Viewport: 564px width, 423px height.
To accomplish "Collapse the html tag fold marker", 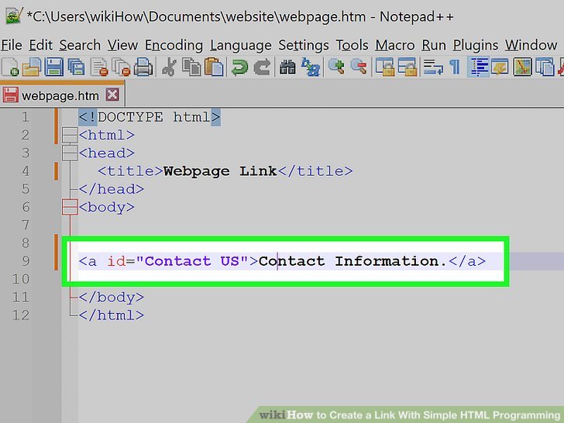I will 70,136.
